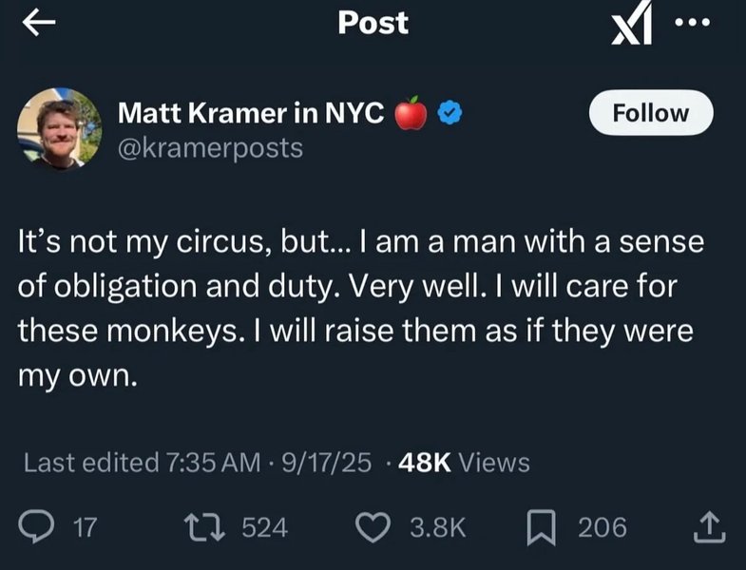Open the @kramerposts handle
The image size is (746, 570).
210,149
